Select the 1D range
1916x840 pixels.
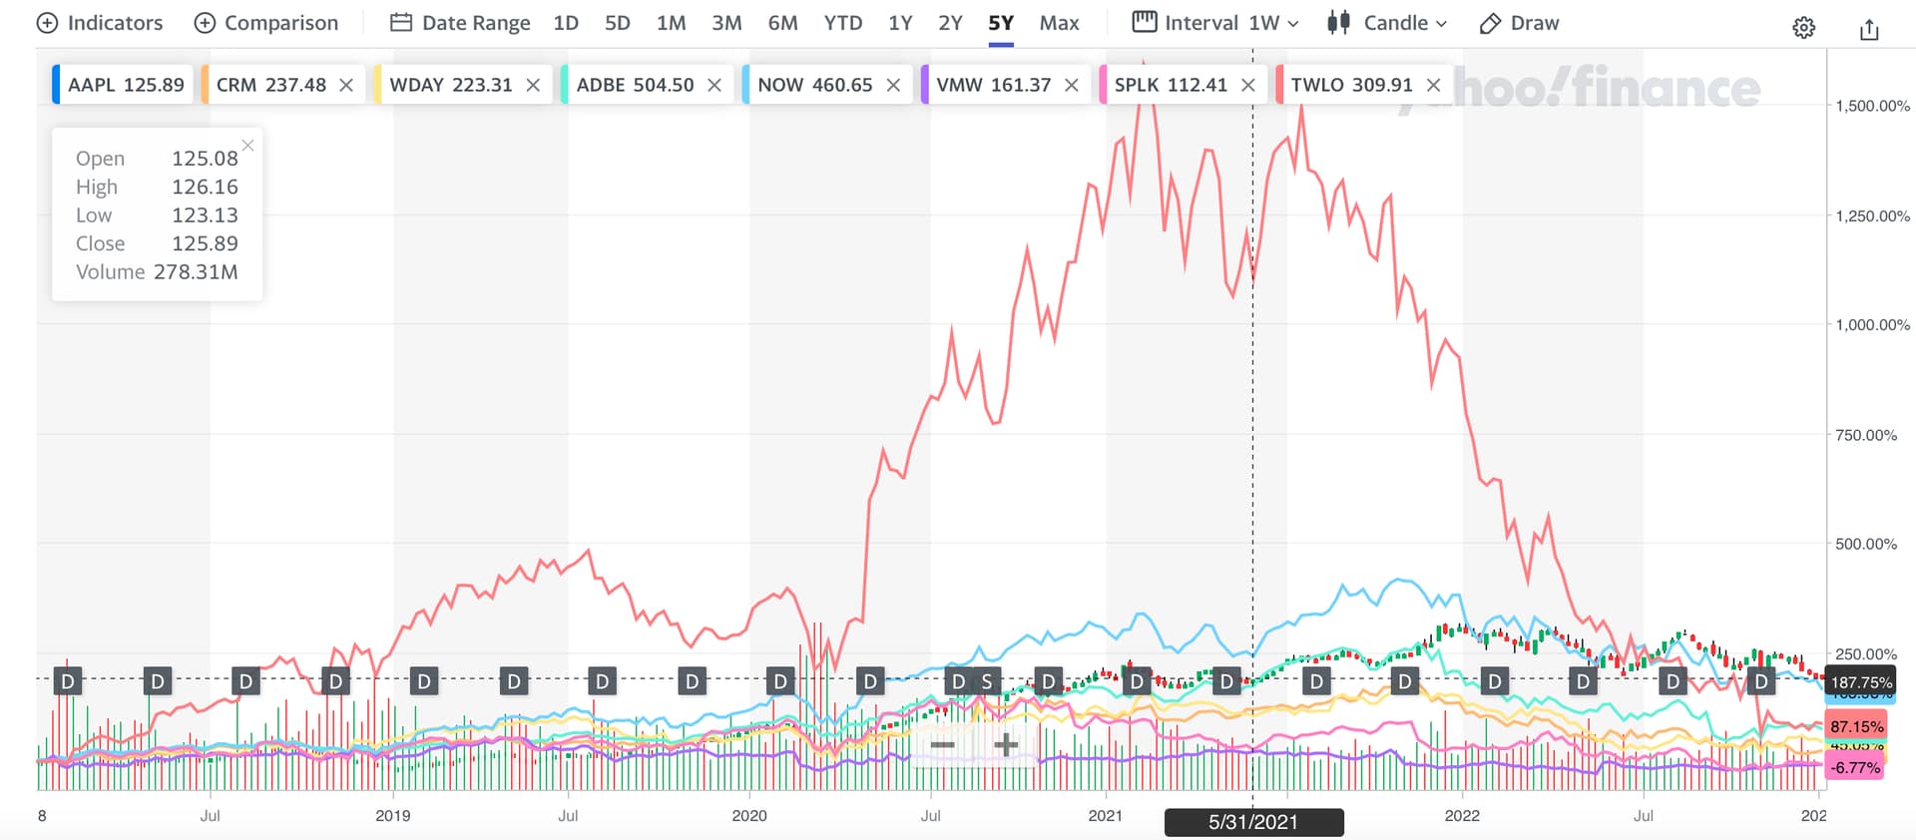pyautogui.click(x=566, y=23)
